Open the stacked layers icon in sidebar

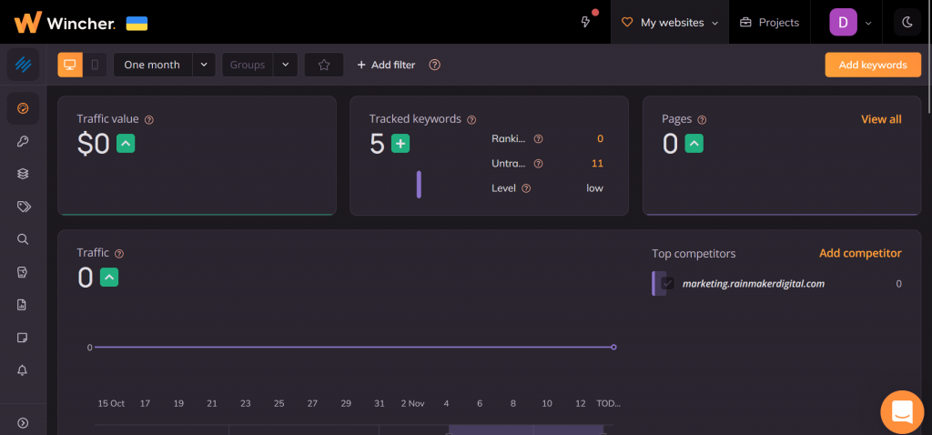tap(23, 174)
